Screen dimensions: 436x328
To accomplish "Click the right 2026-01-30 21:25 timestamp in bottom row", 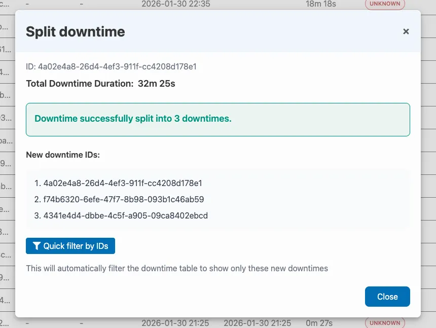I will (x=257, y=323).
